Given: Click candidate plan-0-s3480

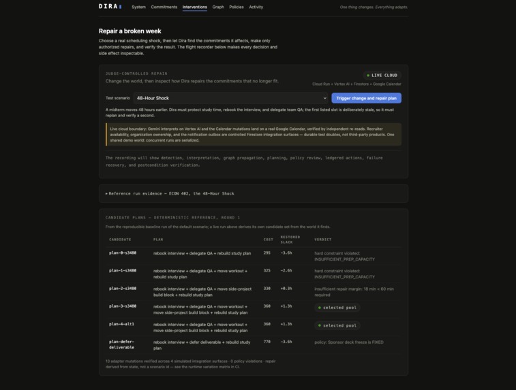Looking at the screenshot, I should coord(123,253).
